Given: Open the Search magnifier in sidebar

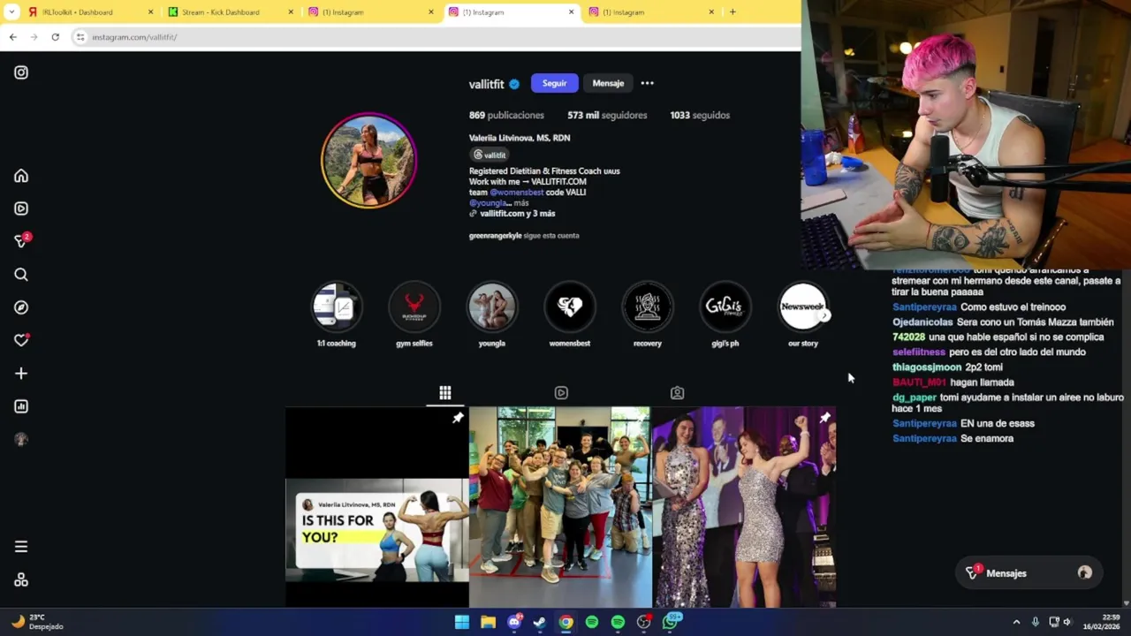Looking at the screenshot, I should pyautogui.click(x=21, y=275).
